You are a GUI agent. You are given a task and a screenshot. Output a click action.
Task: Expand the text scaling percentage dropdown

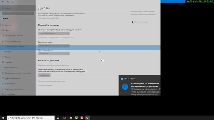(x=54, y=33)
